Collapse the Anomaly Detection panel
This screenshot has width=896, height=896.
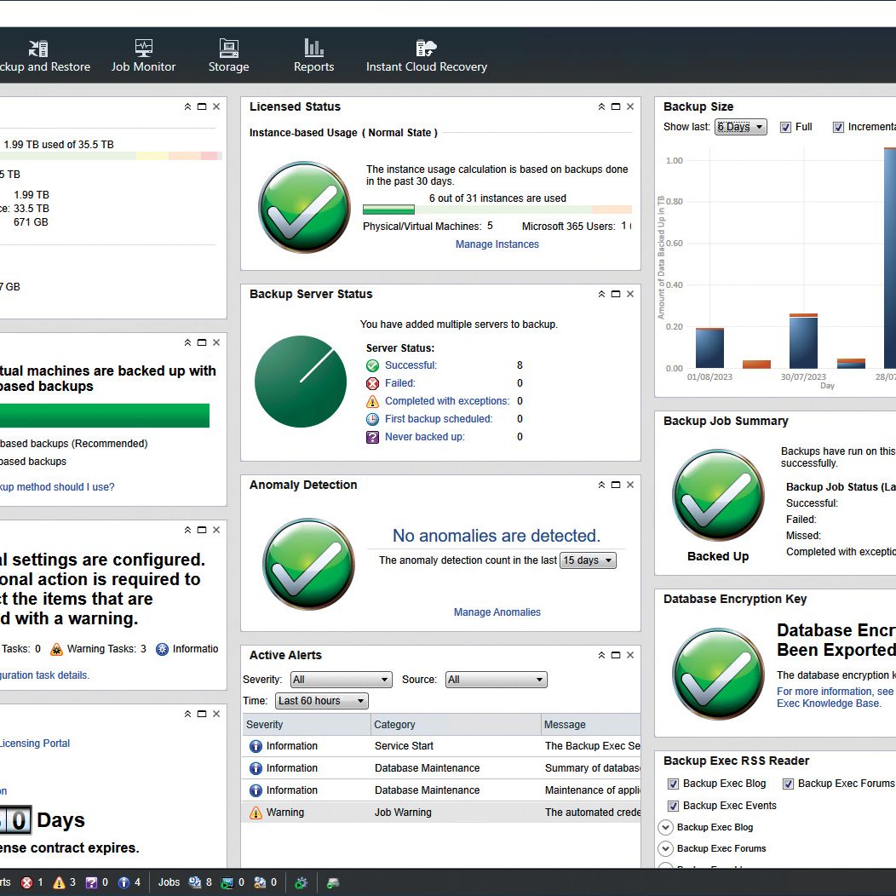point(601,485)
